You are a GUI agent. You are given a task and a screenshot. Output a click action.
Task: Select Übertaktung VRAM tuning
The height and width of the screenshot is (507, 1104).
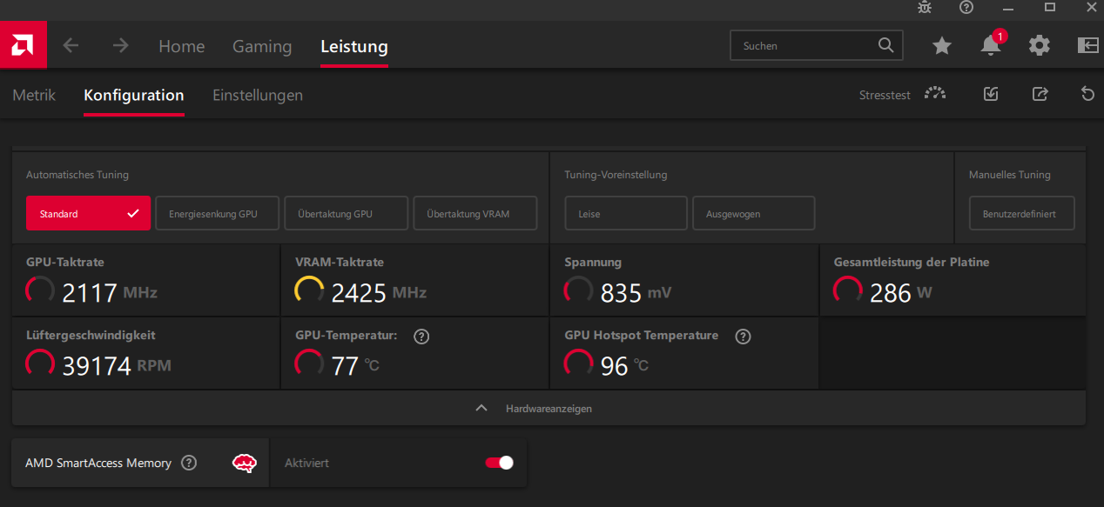pyautogui.click(x=475, y=213)
